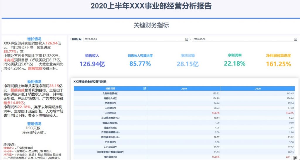Click the 净利润额 KPI value 28.15亿
The width and height of the screenshot is (300, 160).
point(188,64)
